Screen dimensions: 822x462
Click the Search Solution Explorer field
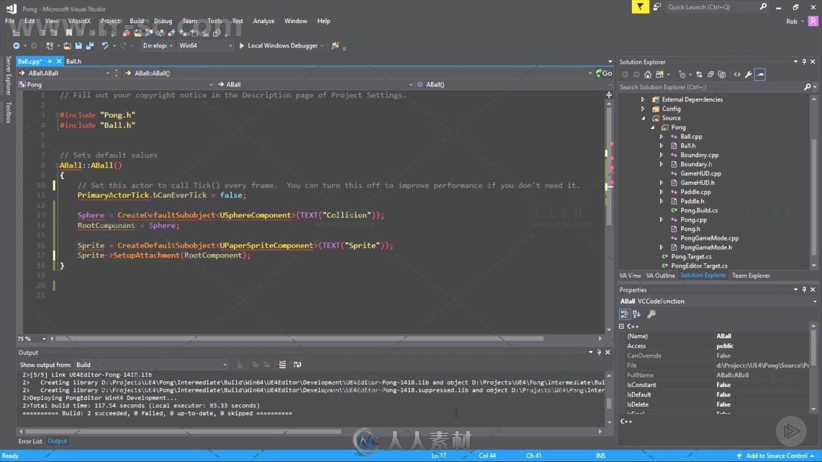tap(710, 87)
